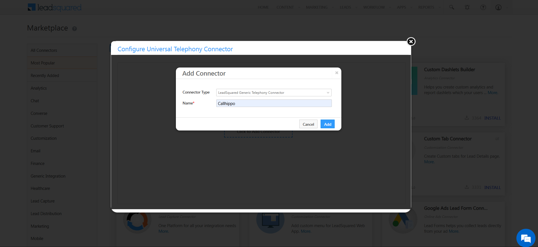Select Customer Support category

62,126
